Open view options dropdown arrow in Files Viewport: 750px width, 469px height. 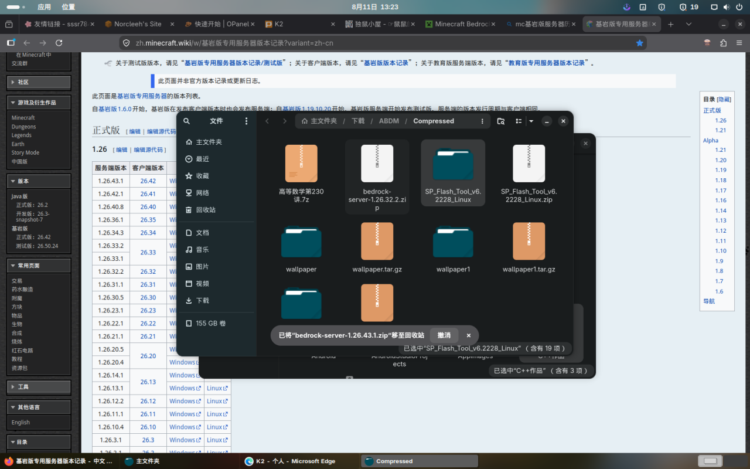pyautogui.click(x=531, y=121)
